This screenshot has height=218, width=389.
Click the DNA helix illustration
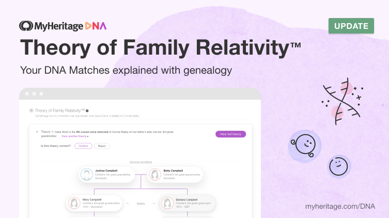pyautogui.click(x=343, y=102)
